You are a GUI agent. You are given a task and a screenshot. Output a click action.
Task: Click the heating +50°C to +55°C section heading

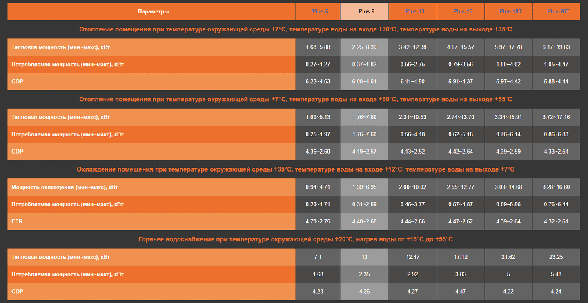point(295,99)
